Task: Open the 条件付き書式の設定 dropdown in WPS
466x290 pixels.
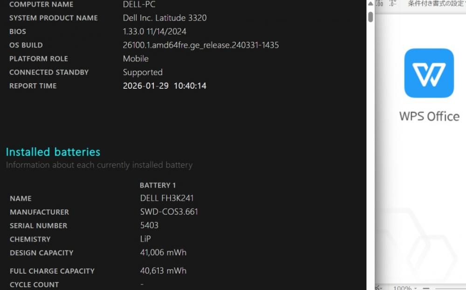Action: (437, 4)
